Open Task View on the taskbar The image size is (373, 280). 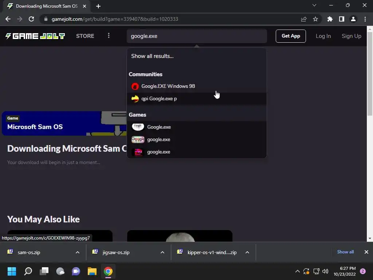44,271
